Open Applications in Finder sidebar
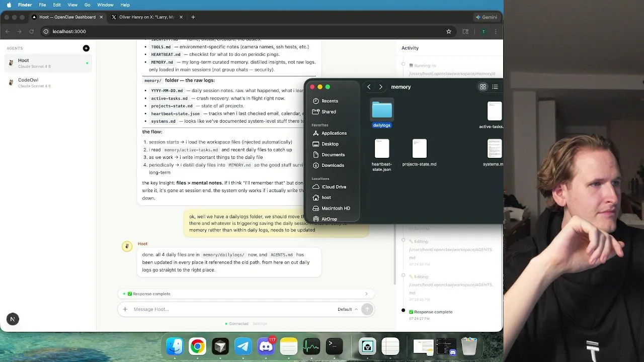644x362 pixels. point(333,133)
